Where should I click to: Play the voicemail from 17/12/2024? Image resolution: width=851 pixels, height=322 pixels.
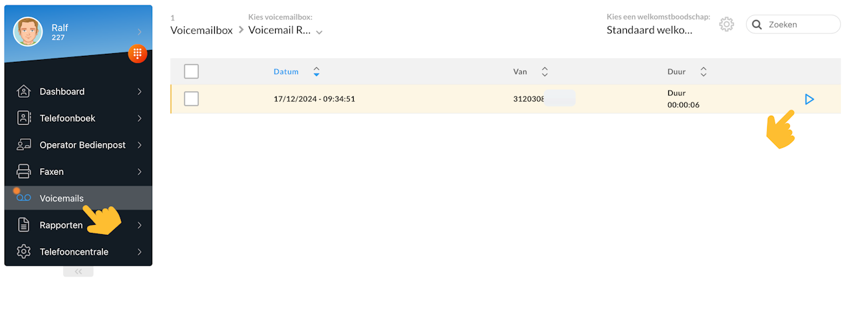click(x=809, y=99)
